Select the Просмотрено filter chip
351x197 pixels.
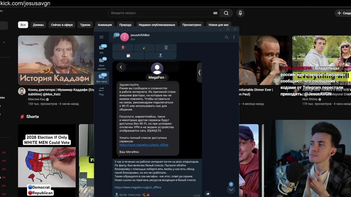coord(192,25)
